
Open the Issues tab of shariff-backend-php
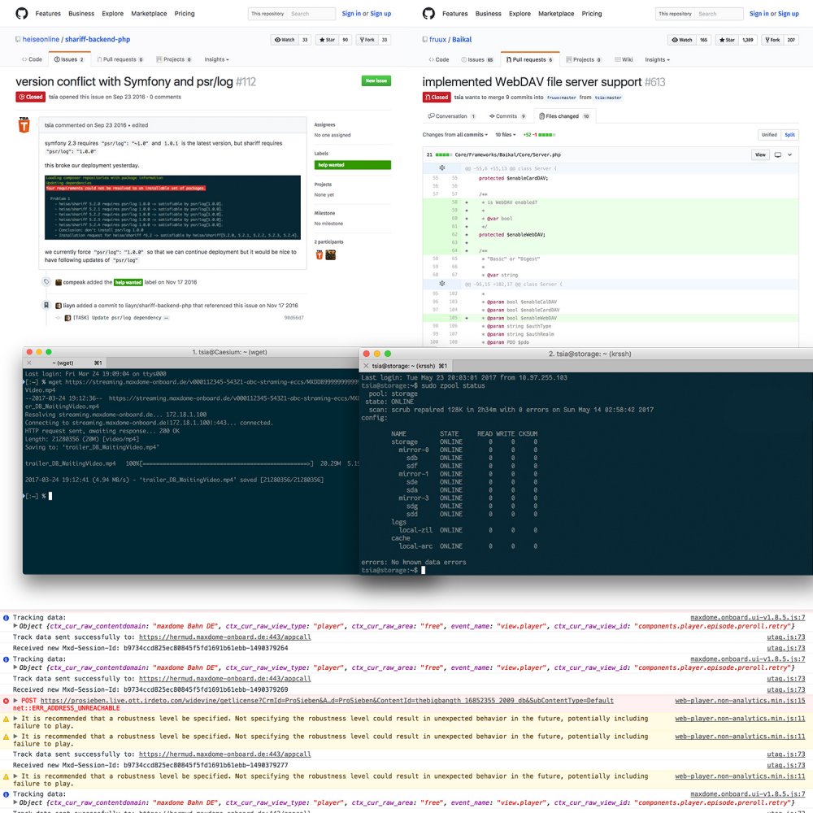tap(69, 59)
